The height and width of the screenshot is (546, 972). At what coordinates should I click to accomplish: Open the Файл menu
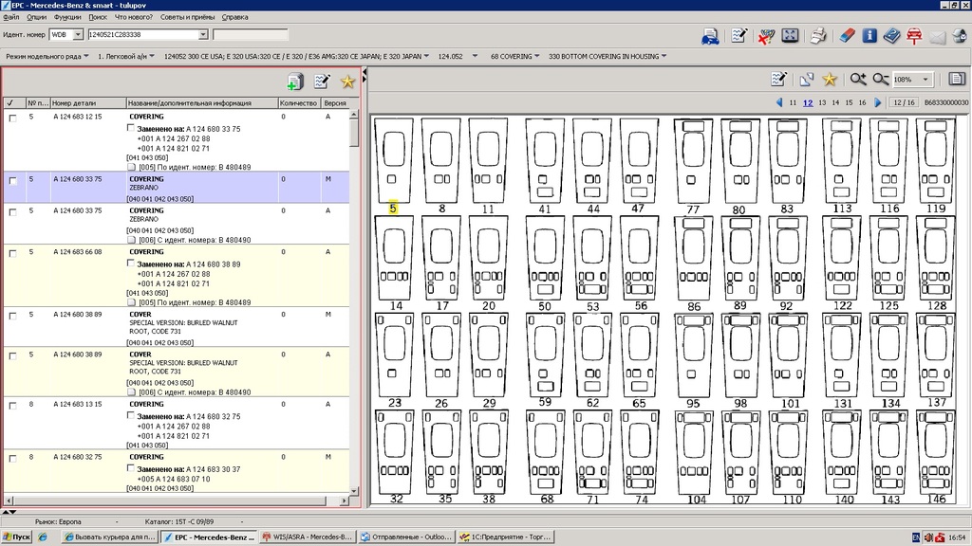pyautogui.click(x=11, y=17)
